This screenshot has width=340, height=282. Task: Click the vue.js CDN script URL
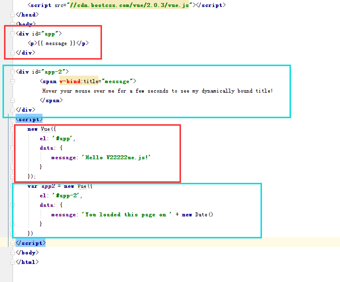(x=129, y=5)
